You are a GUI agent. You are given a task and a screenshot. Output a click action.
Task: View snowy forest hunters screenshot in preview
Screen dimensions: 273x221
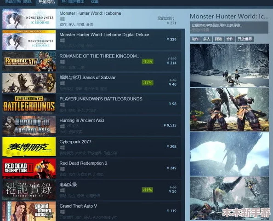click(x=229, y=65)
